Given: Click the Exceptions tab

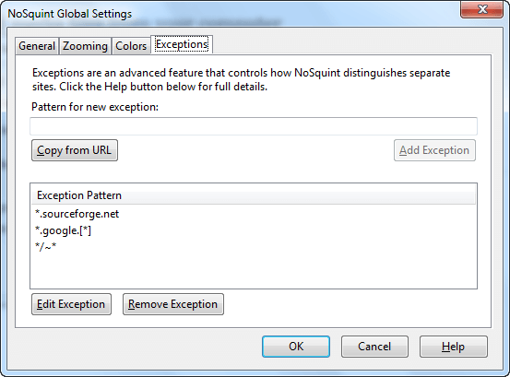Looking at the screenshot, I should coord(182,44).
